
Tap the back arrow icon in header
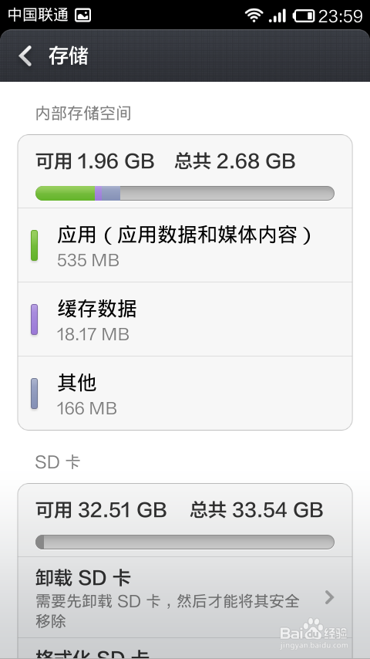25,56
